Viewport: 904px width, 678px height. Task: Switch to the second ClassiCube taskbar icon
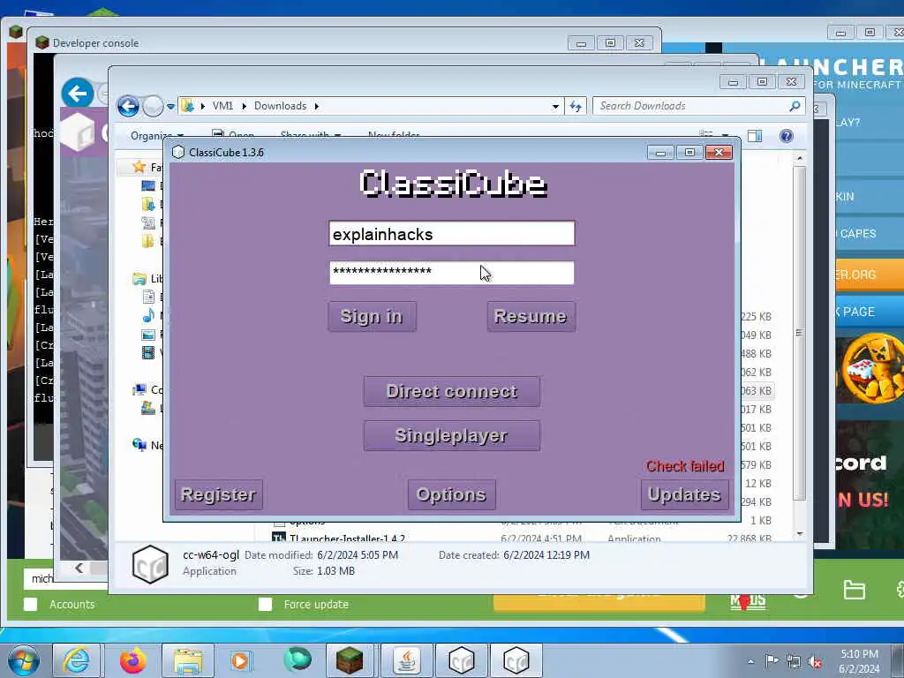pos(516,660)
